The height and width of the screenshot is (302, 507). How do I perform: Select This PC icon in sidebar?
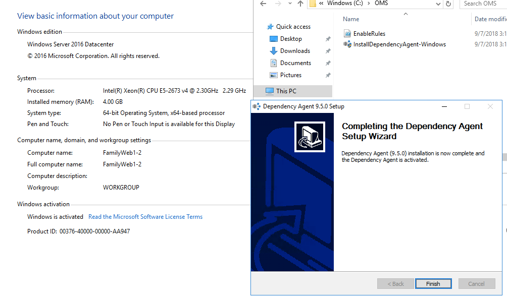point(269,91)
